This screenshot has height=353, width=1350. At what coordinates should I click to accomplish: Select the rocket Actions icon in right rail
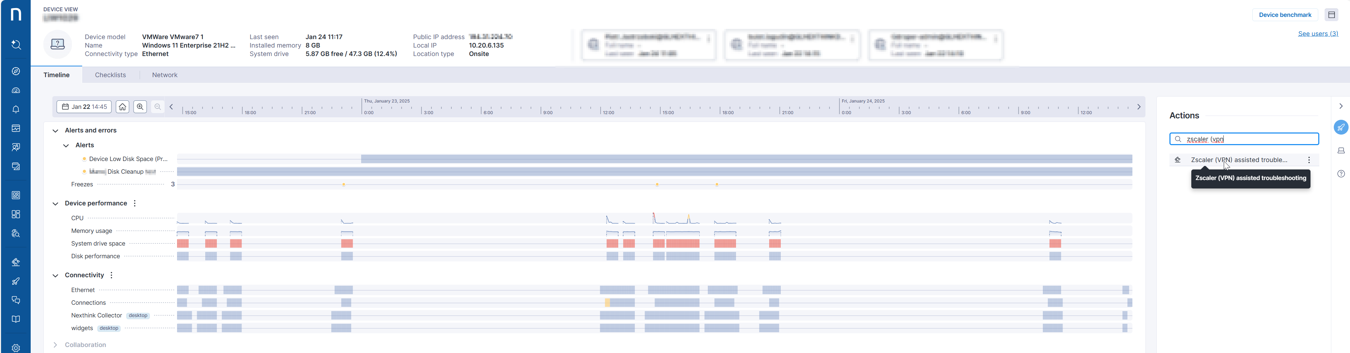click(x=1340, y=127)
